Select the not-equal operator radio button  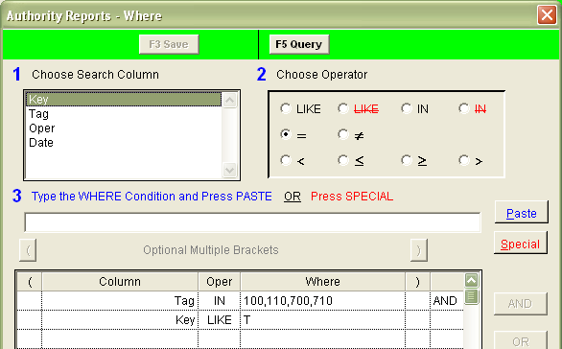[x=343, y=135]
